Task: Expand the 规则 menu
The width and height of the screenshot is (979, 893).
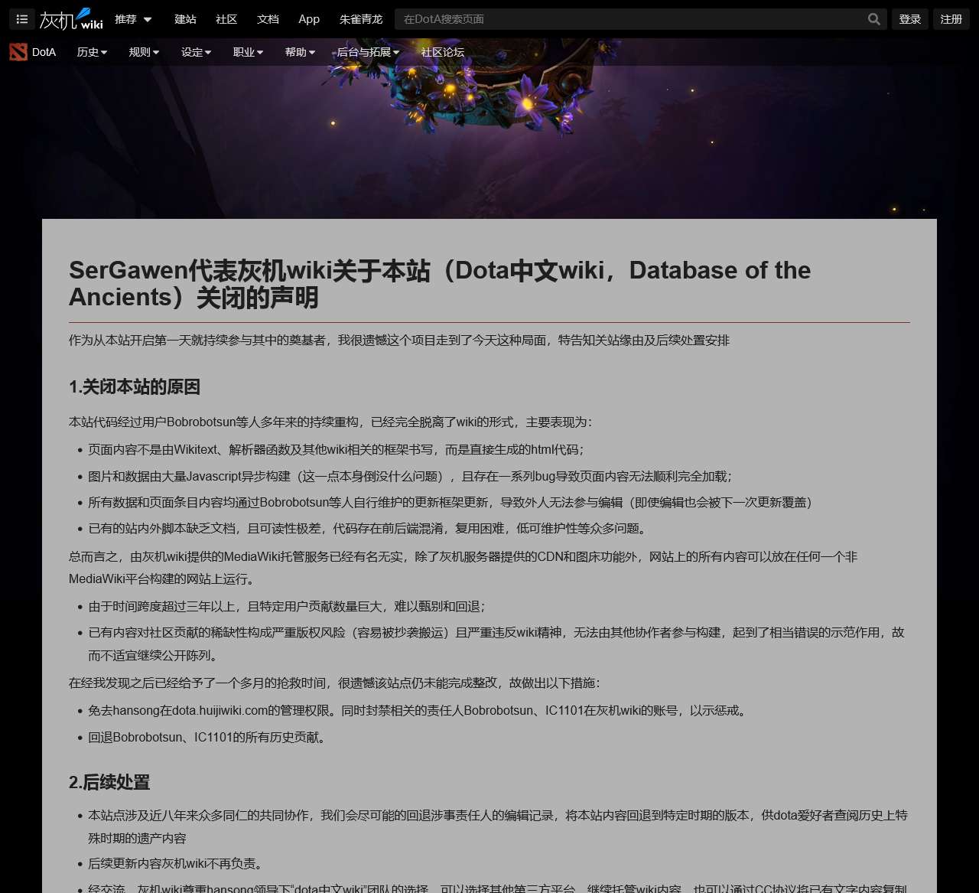Action: (144, 52)
